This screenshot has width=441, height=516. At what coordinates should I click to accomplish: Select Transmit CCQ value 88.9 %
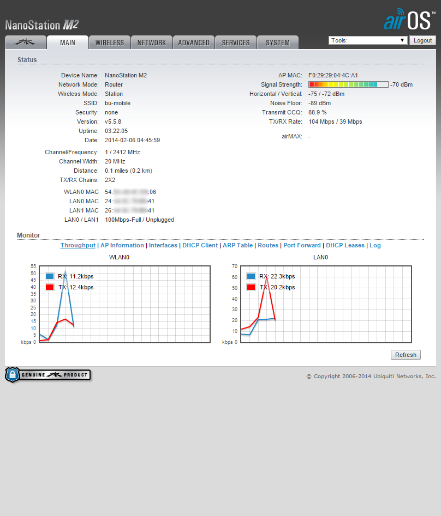pos(318,112)
